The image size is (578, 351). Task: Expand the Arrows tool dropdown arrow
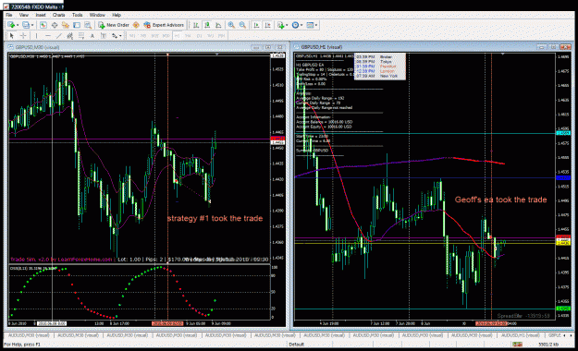(120, 36)
